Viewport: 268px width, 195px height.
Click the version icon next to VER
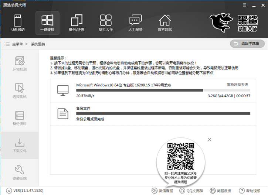9,191
